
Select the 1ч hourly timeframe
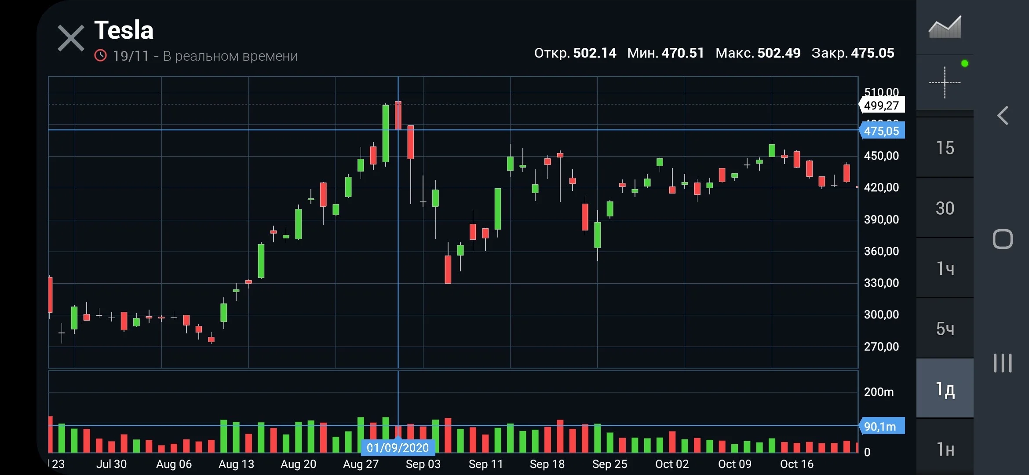[945, 268]
